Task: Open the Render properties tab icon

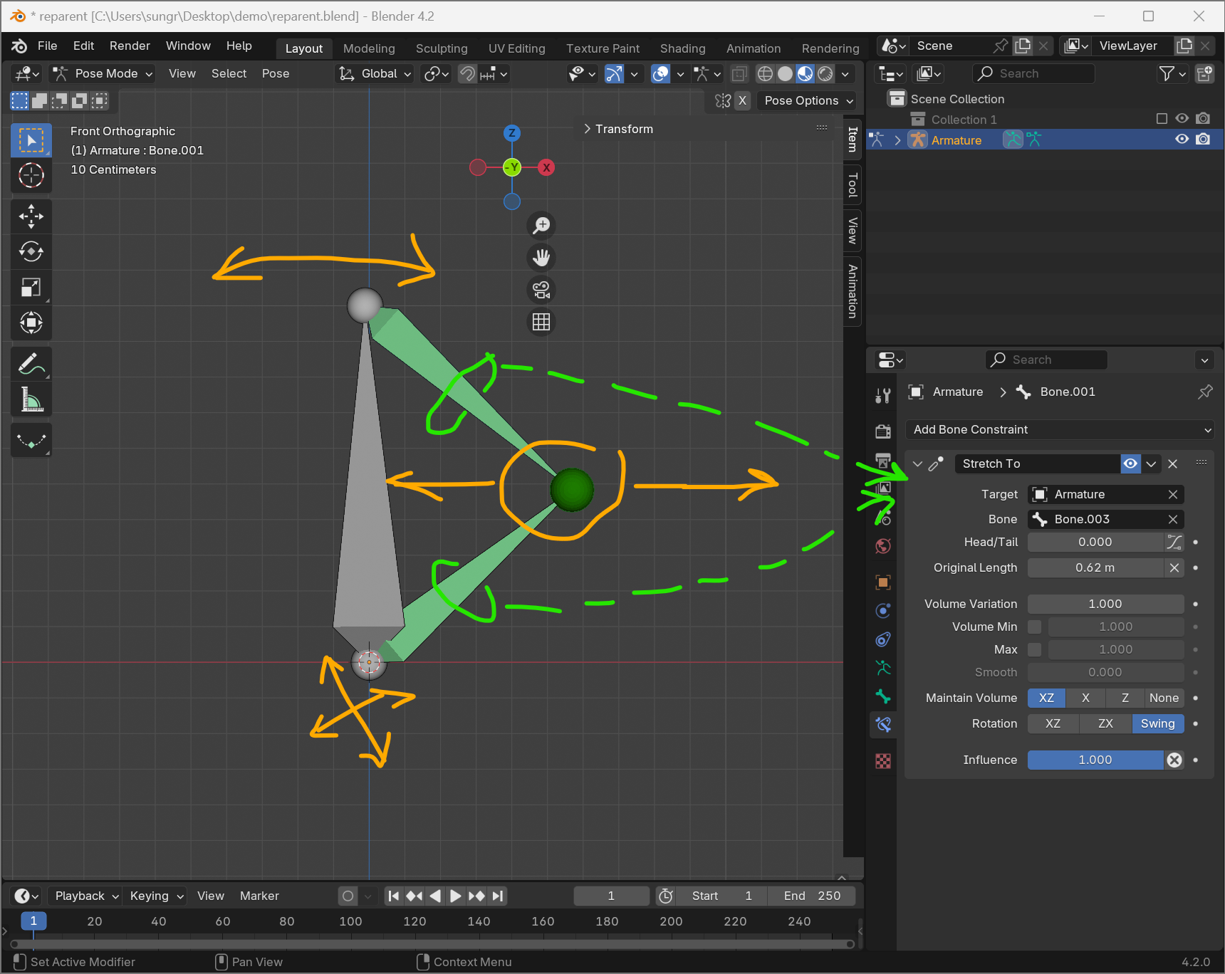Action: click(883, 431)
